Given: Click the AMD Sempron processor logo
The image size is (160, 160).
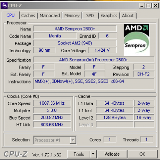Looking at the screenshot, I should (136, 40).
